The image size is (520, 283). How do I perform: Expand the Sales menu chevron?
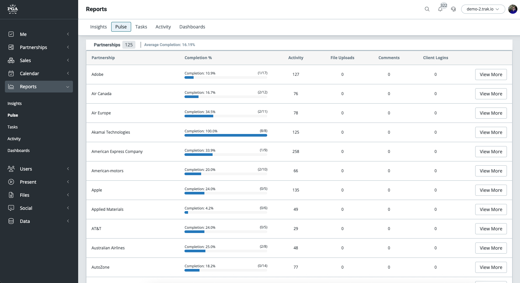pyautogui.click(x=68, y=60)
